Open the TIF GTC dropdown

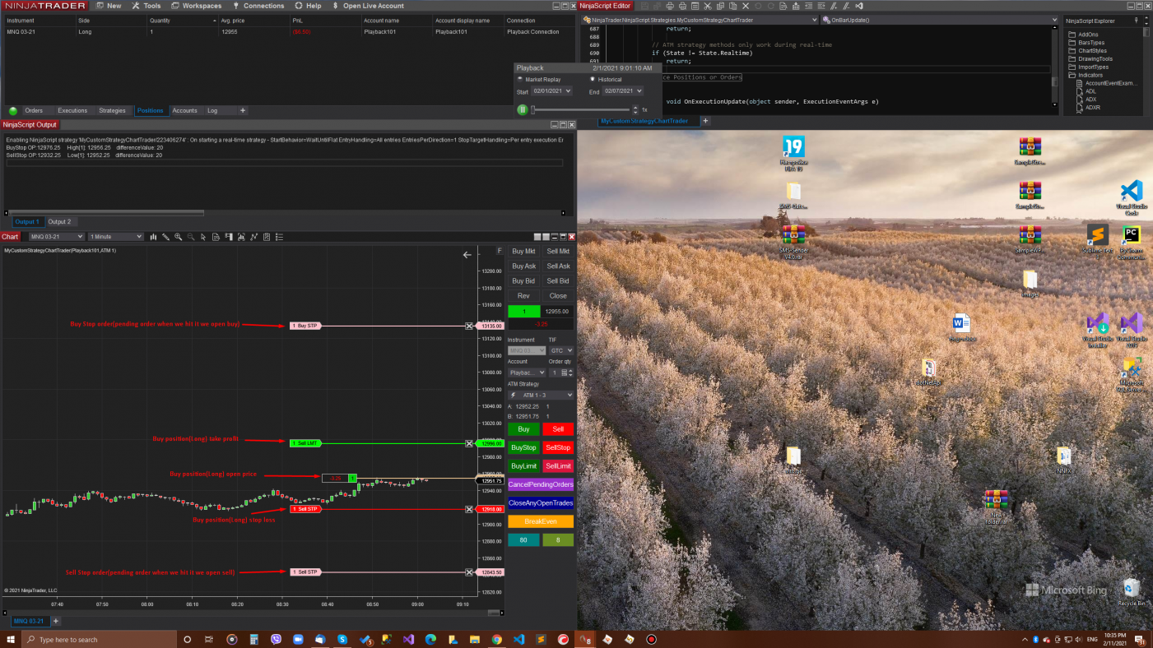click(561, 350)
